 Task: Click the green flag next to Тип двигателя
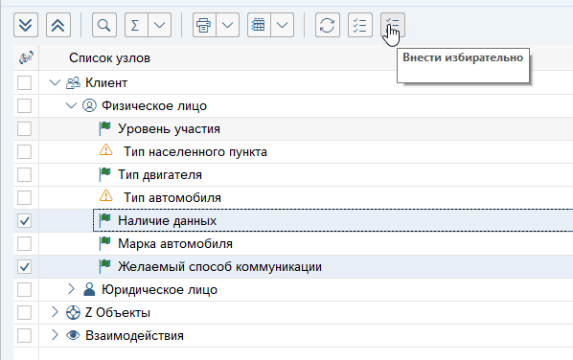pyautogui.click(x=104, y=174)
